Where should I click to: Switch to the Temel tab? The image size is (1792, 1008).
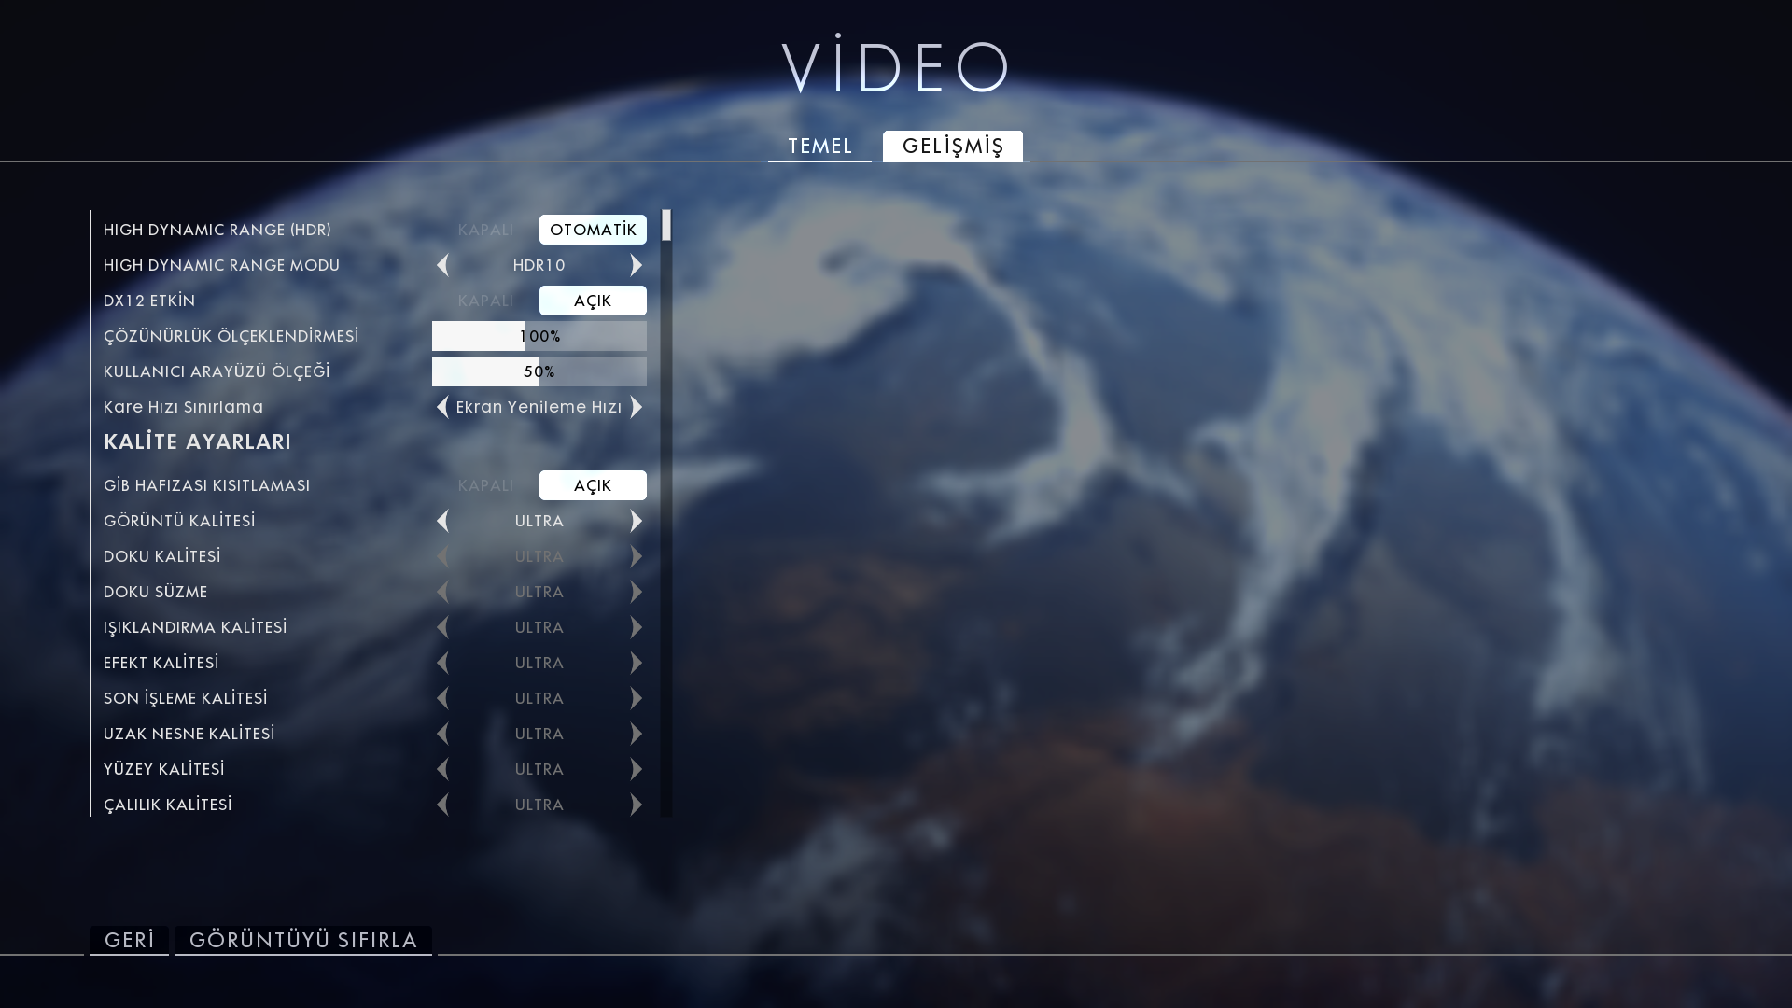coord(819,147)
